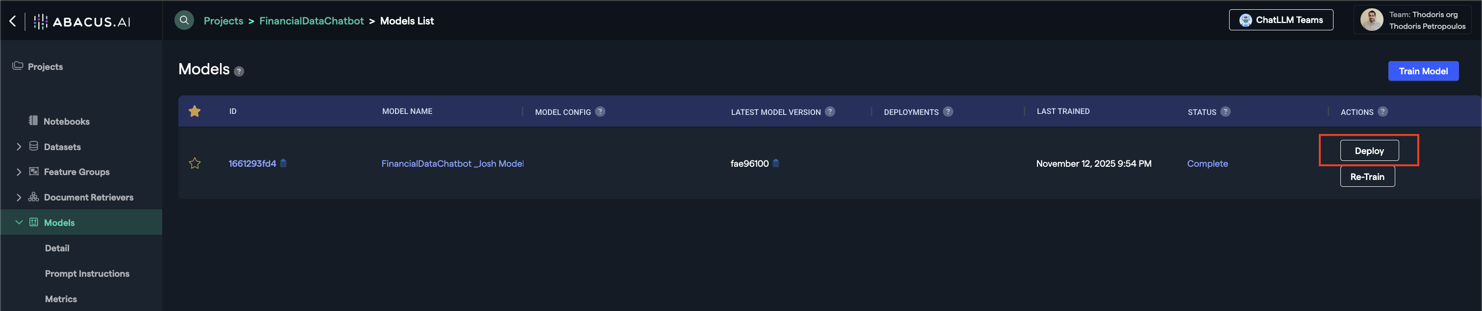This screenshot has height=311, width=1482.
Task: Collapse the Models sidebar section
Action: 19,222
